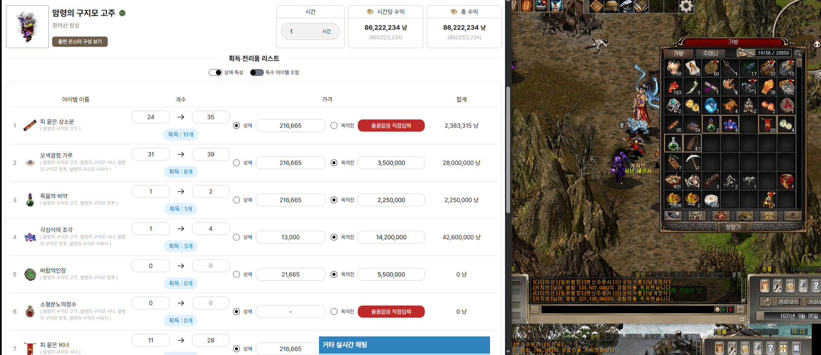This screenshot has width=821, height=355.
Task: Select the white bowl item with count 990
Action: [x=711, y=200]
